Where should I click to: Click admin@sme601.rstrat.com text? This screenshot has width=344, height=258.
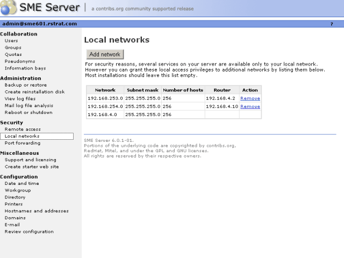coord(39,24)
